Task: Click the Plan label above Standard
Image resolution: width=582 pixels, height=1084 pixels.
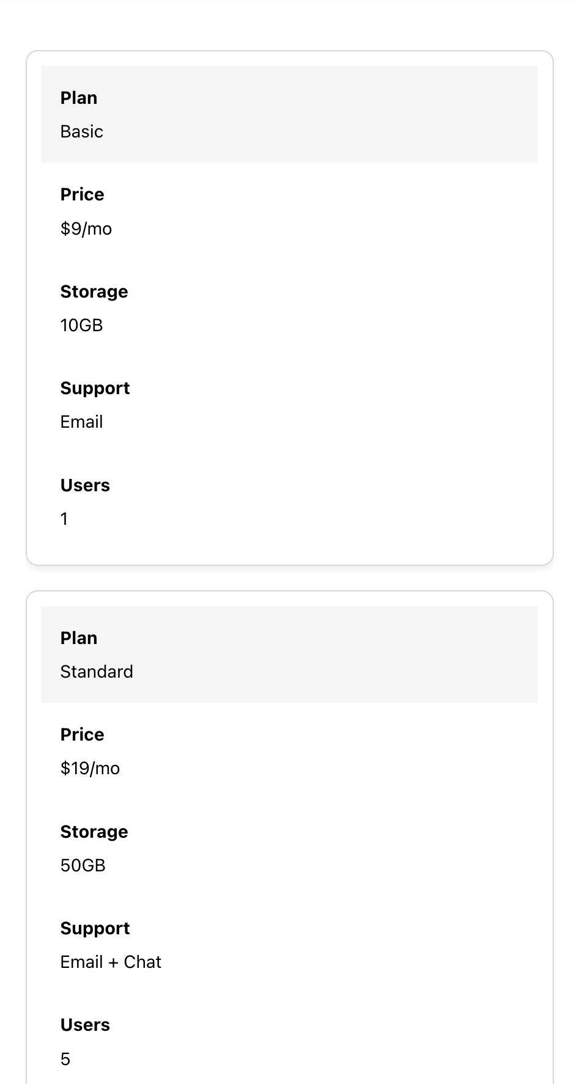Action: pos(79,638)
